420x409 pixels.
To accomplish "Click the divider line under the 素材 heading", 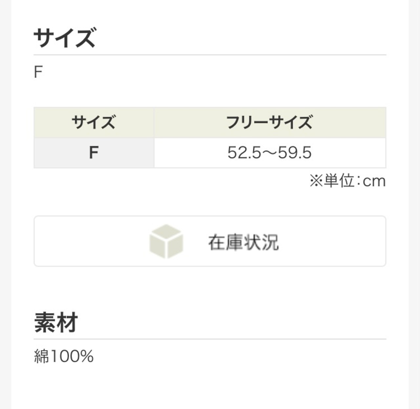I will (210, 339).
